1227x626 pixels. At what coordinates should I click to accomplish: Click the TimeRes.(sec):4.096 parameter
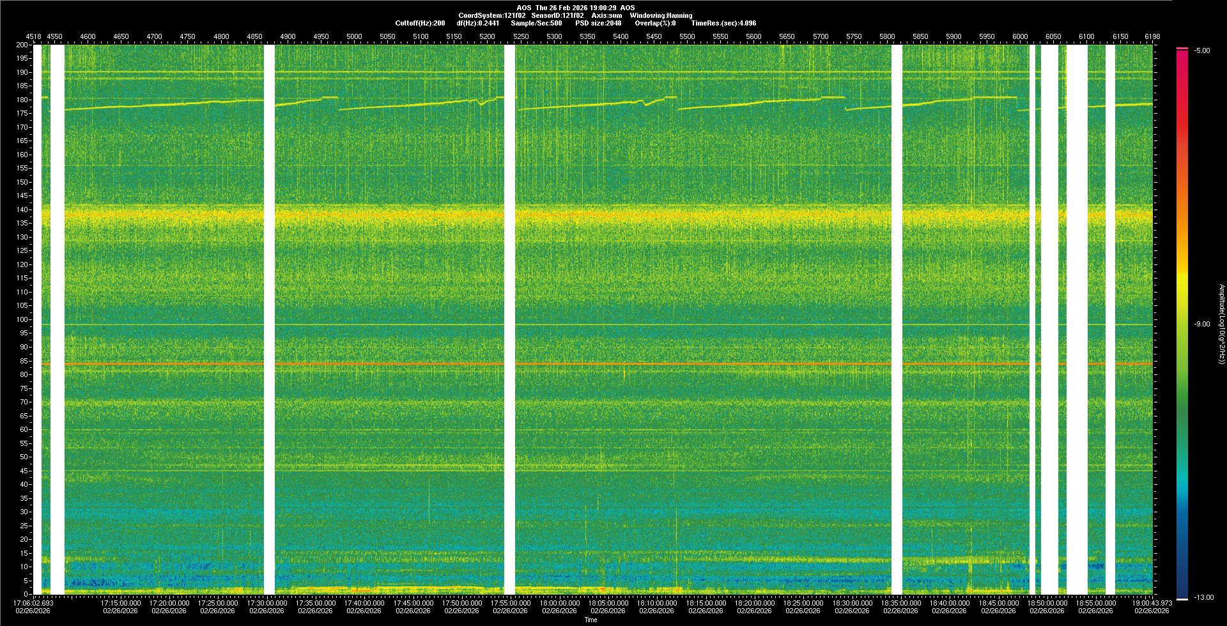point(723,23)
